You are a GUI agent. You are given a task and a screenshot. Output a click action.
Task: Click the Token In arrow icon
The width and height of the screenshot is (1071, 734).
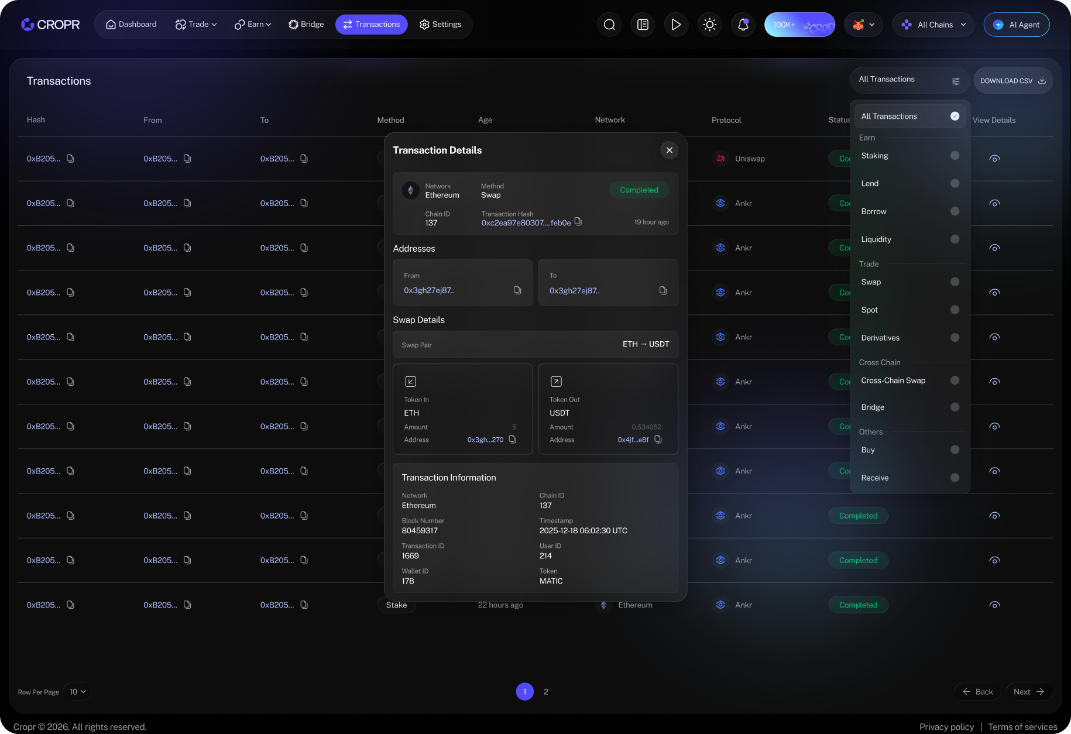point(411,382)
